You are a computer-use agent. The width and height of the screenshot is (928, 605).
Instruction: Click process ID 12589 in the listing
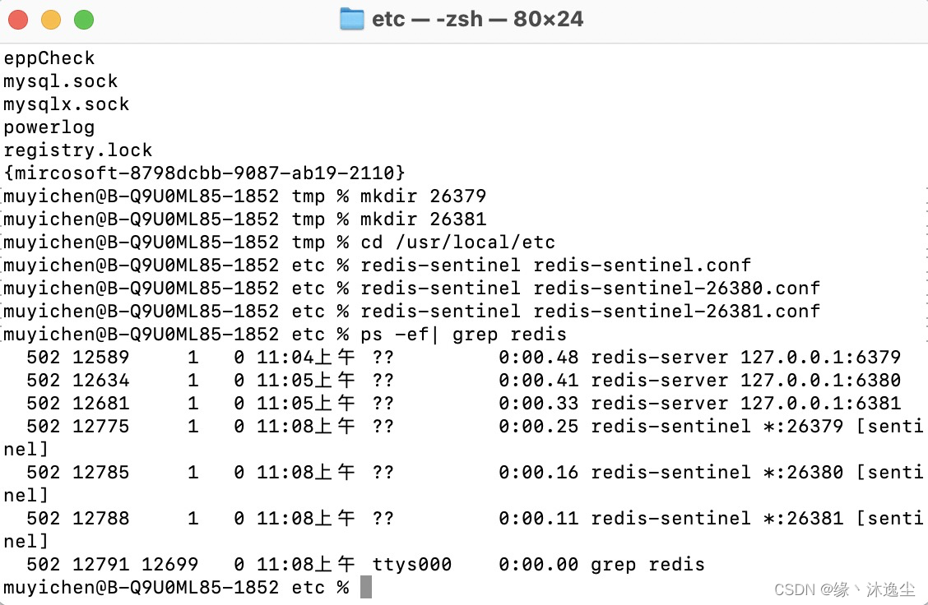(100, 358)
